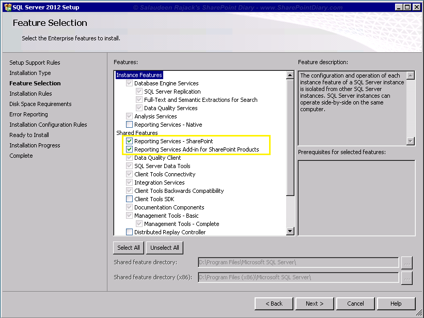The image size is (424, 318).
Task: Enable Client Tools SDK checkbox
Action: point(129,199)
